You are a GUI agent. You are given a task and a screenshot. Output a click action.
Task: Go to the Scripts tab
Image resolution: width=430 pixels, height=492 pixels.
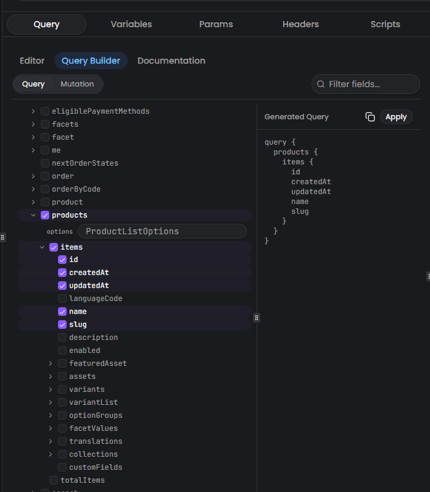tap(385, 24)
